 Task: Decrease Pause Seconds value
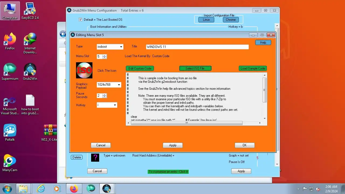click(x=105, y=97)
